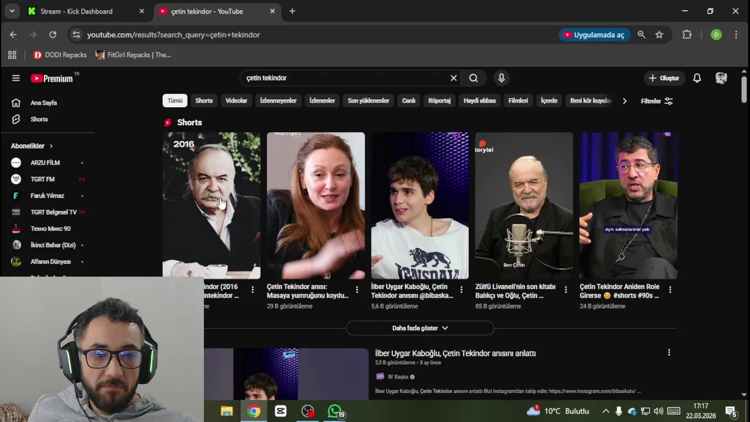Viewport: 750px width, 422px height.
Task: Open more options for Aniden Role short
Action: coord(670,290)
